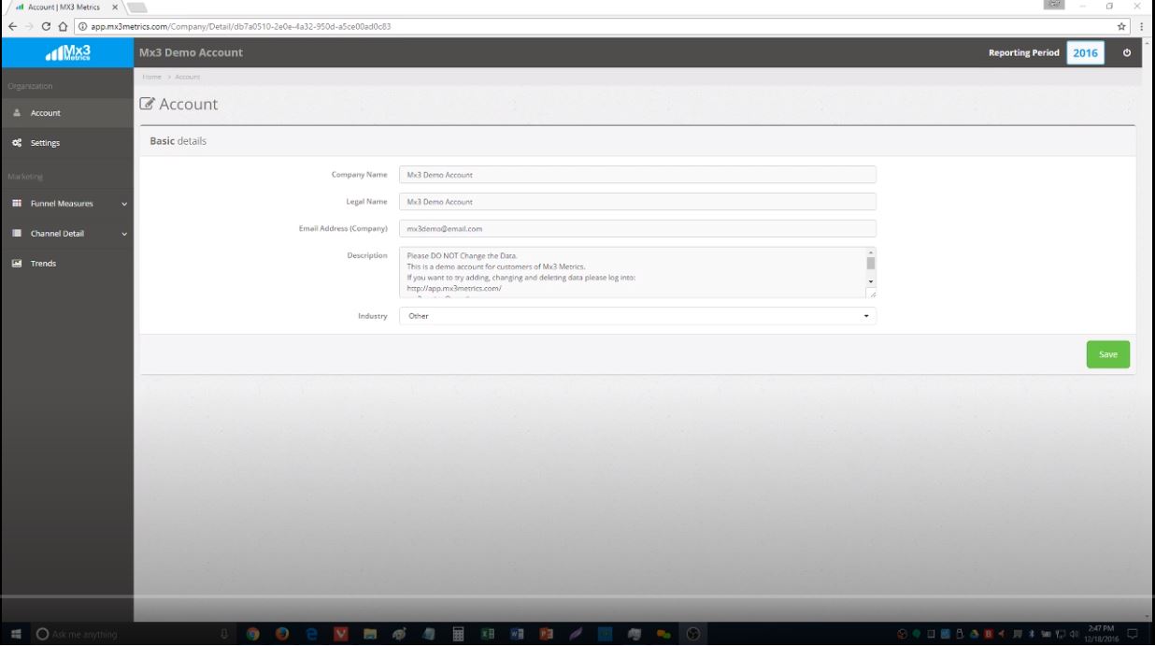Click the edit icon beside the Account heading
The height and width of the screenshot is (646, 1155).
[x=147, y=104]
